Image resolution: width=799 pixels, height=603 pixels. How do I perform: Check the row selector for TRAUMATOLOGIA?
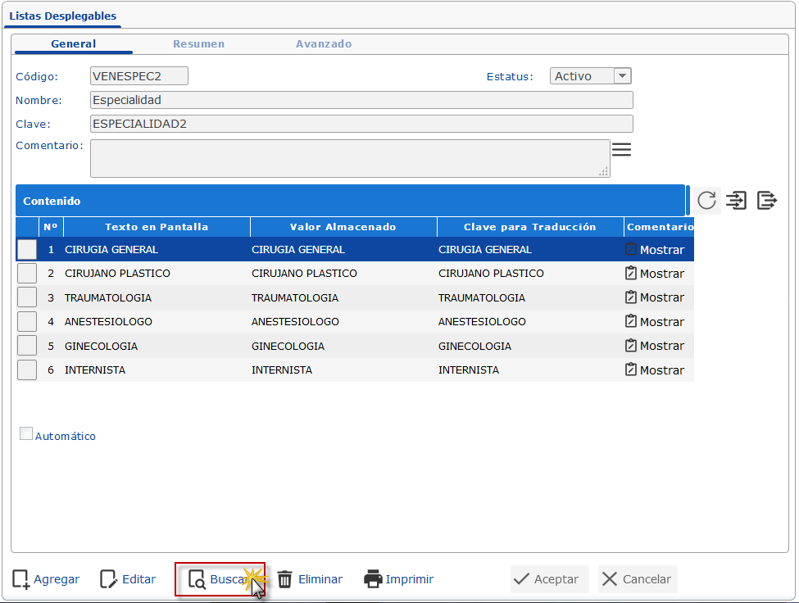[x=27, y=297]
